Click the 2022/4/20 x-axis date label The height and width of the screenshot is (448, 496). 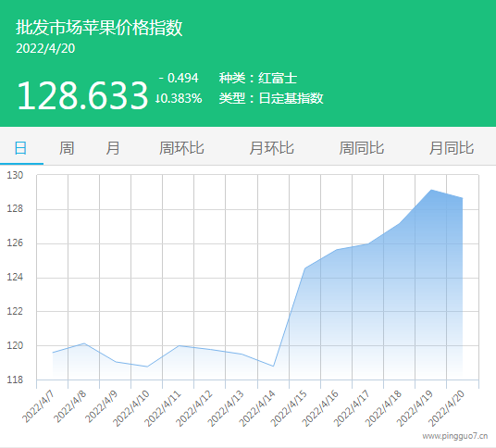point(446,408)
